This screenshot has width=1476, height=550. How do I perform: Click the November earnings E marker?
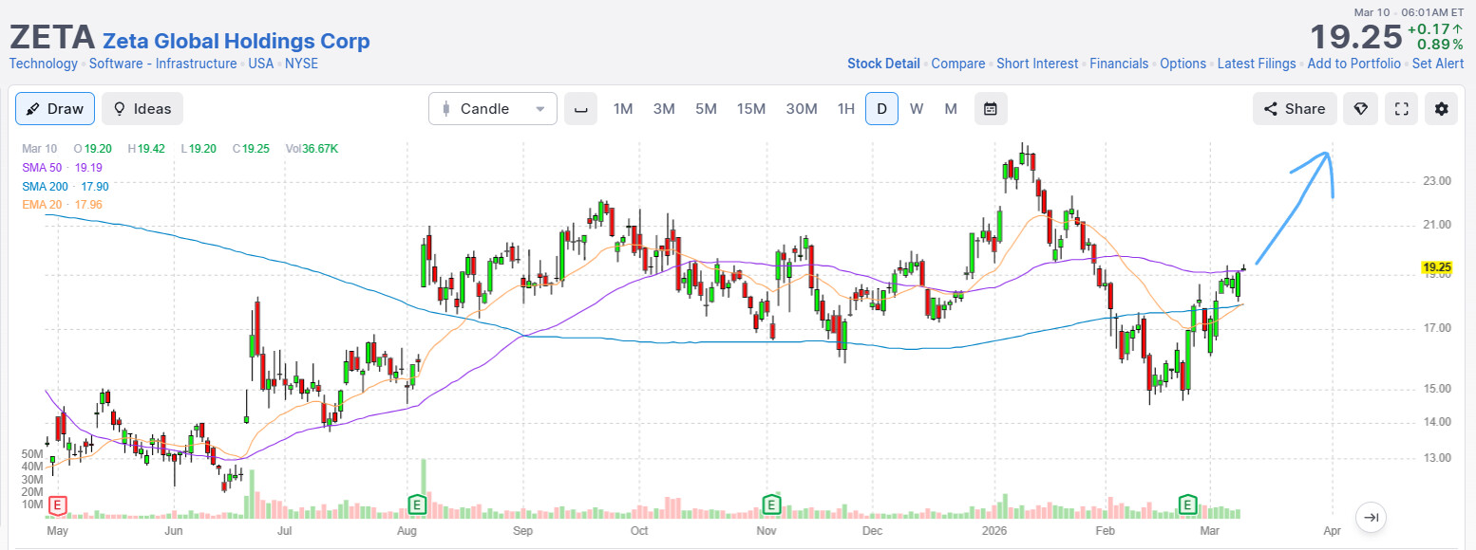click(772, 503)
